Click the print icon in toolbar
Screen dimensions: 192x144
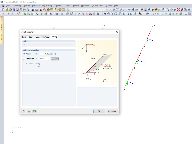coord(25,10)
